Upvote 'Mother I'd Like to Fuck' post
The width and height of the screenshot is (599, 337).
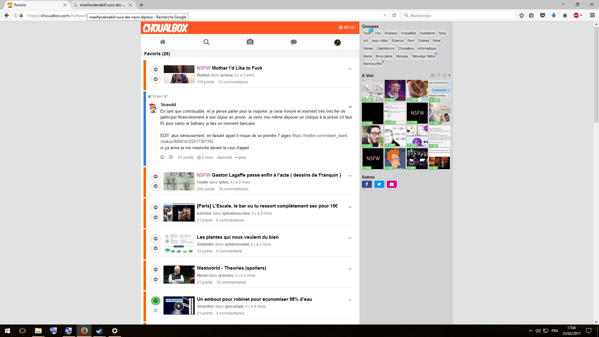click(x=156, y=69)
